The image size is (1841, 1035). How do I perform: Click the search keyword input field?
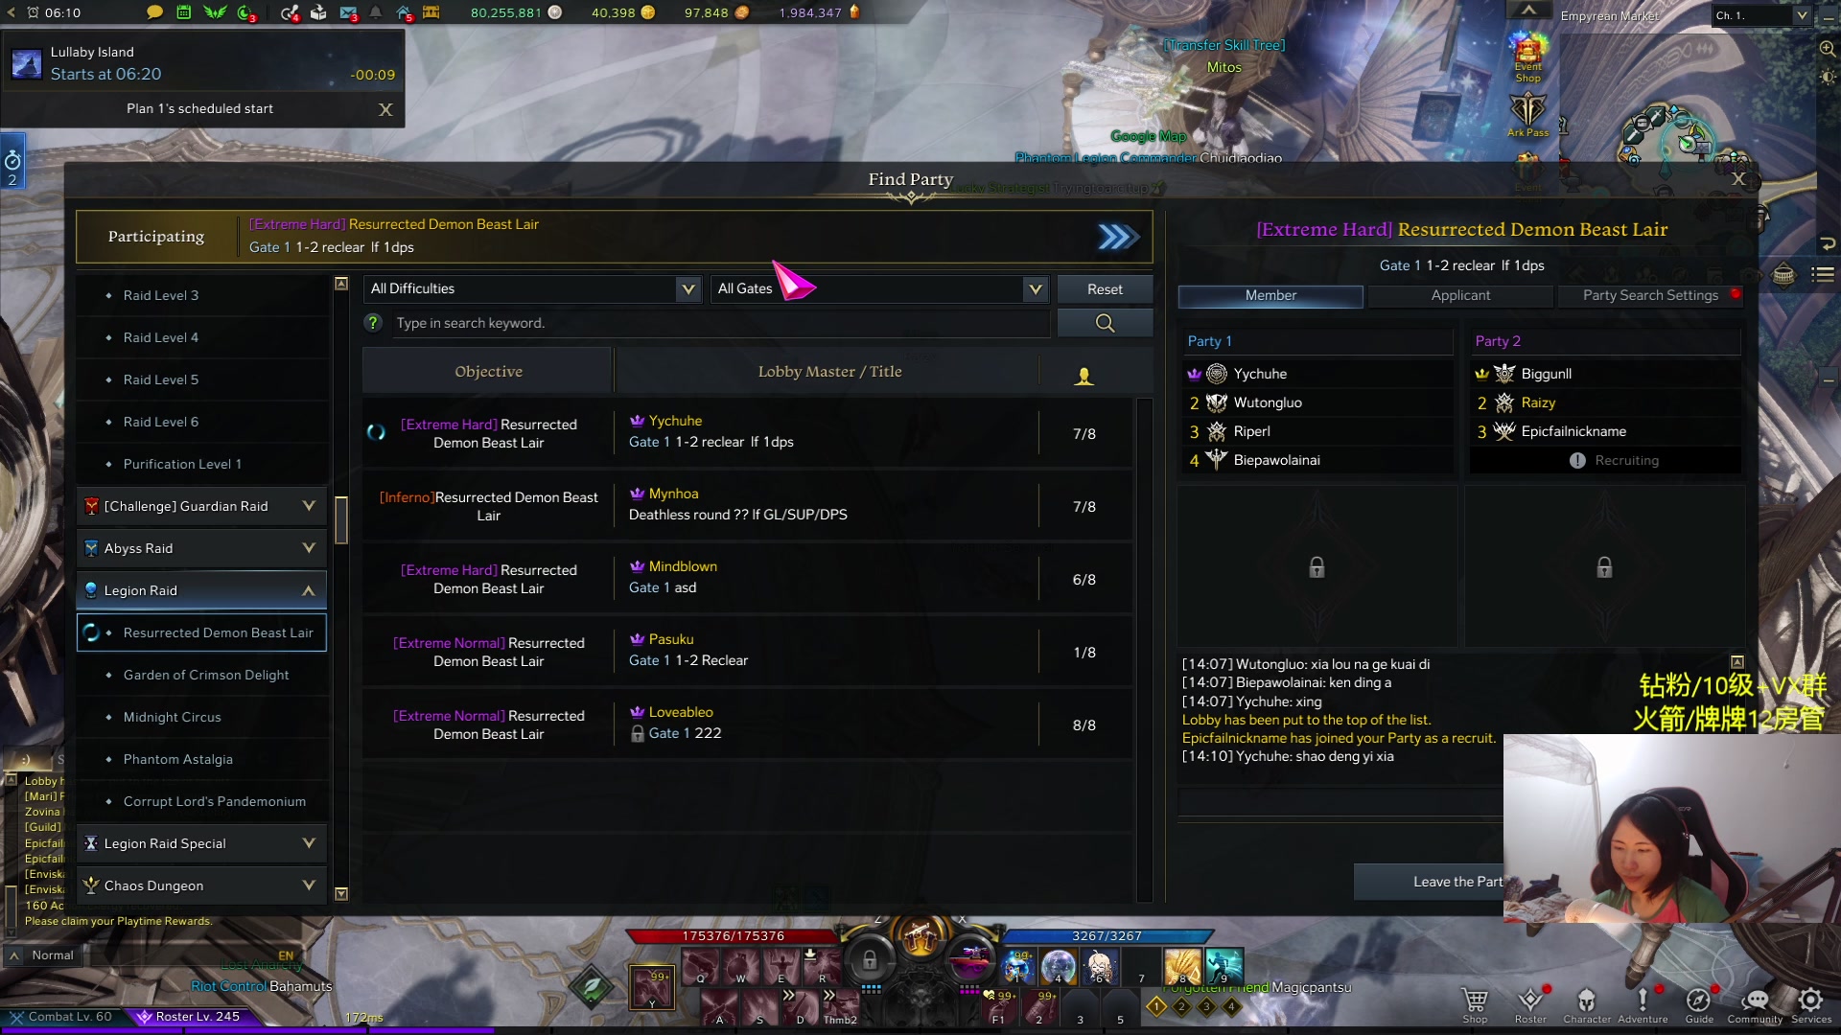pyautogui.click(x=719, y=323)
